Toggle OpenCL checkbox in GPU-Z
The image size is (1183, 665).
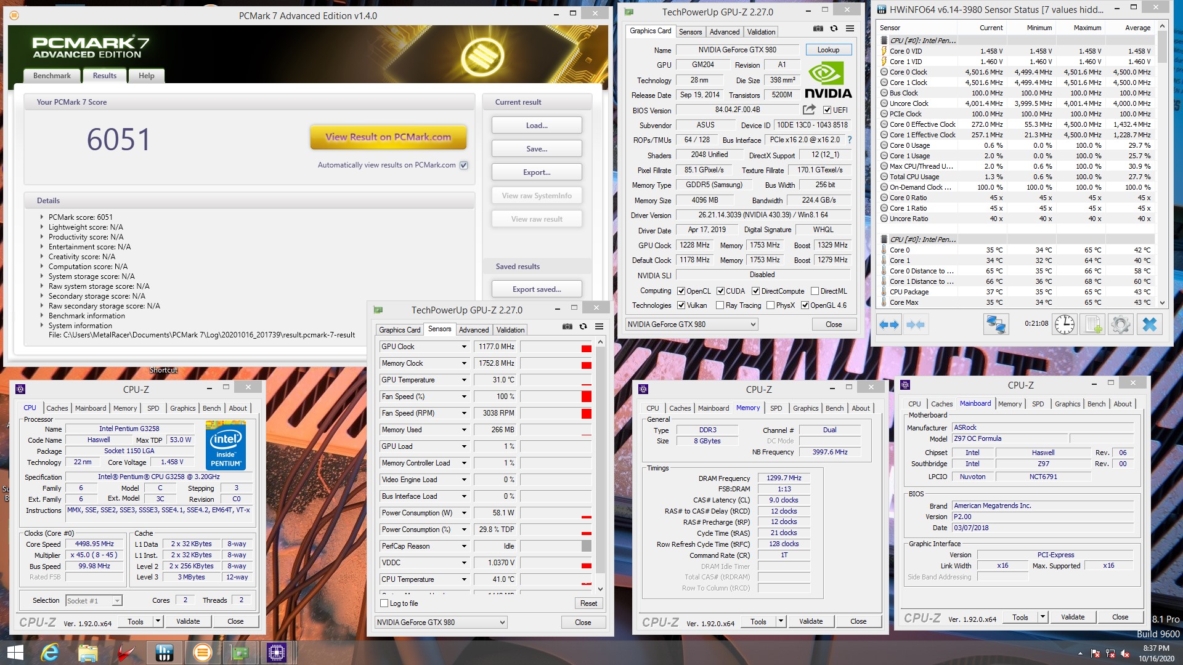pyautogui.click(x=681, y=291)
